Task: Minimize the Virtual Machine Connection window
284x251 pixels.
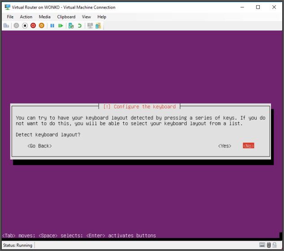Action: tap(242, 7)
